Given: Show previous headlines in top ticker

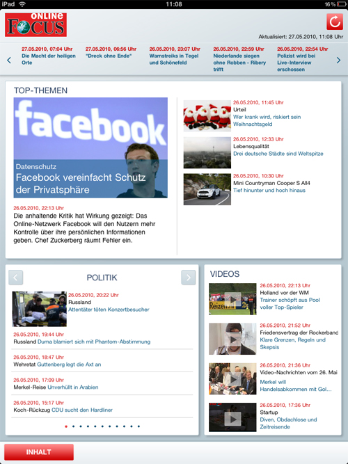Looking at the screenshot, I should click(x=9, y=61).
